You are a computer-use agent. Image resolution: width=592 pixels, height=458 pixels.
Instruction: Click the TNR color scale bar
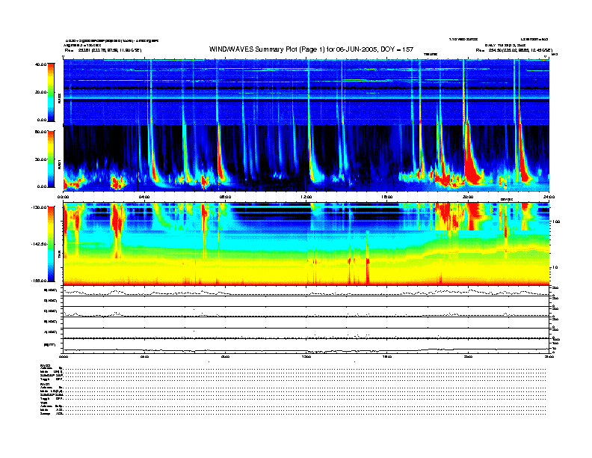point(51,244)
